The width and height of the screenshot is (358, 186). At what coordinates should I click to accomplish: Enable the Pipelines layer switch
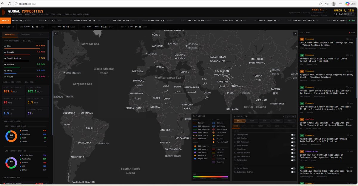[x=293, y=149]
